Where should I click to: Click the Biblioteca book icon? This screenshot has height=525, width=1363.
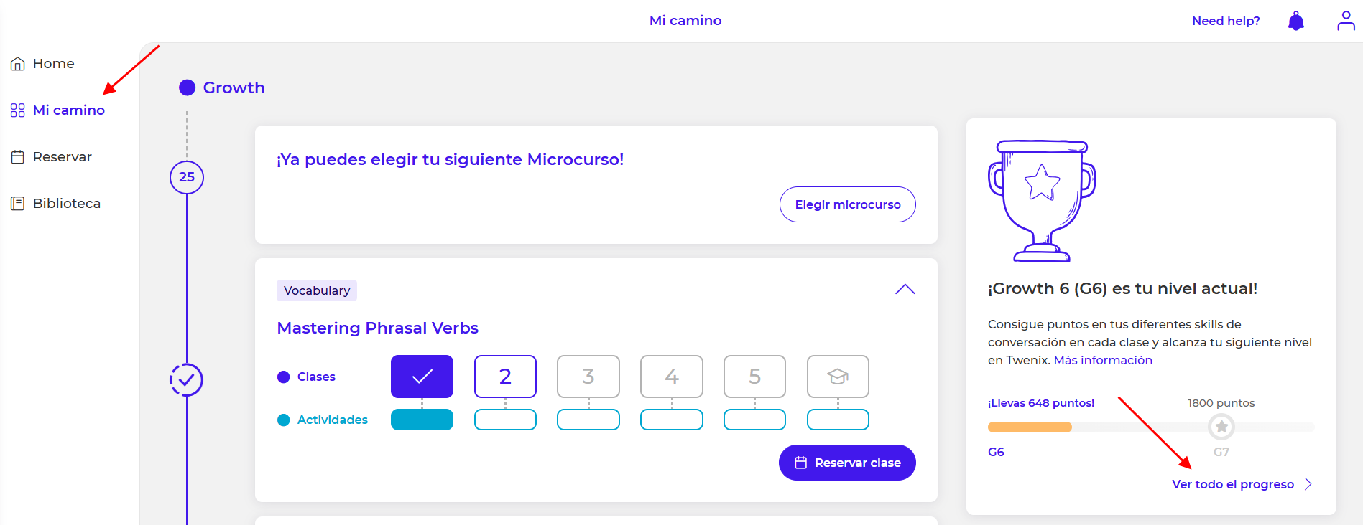(x=18, y=204)
